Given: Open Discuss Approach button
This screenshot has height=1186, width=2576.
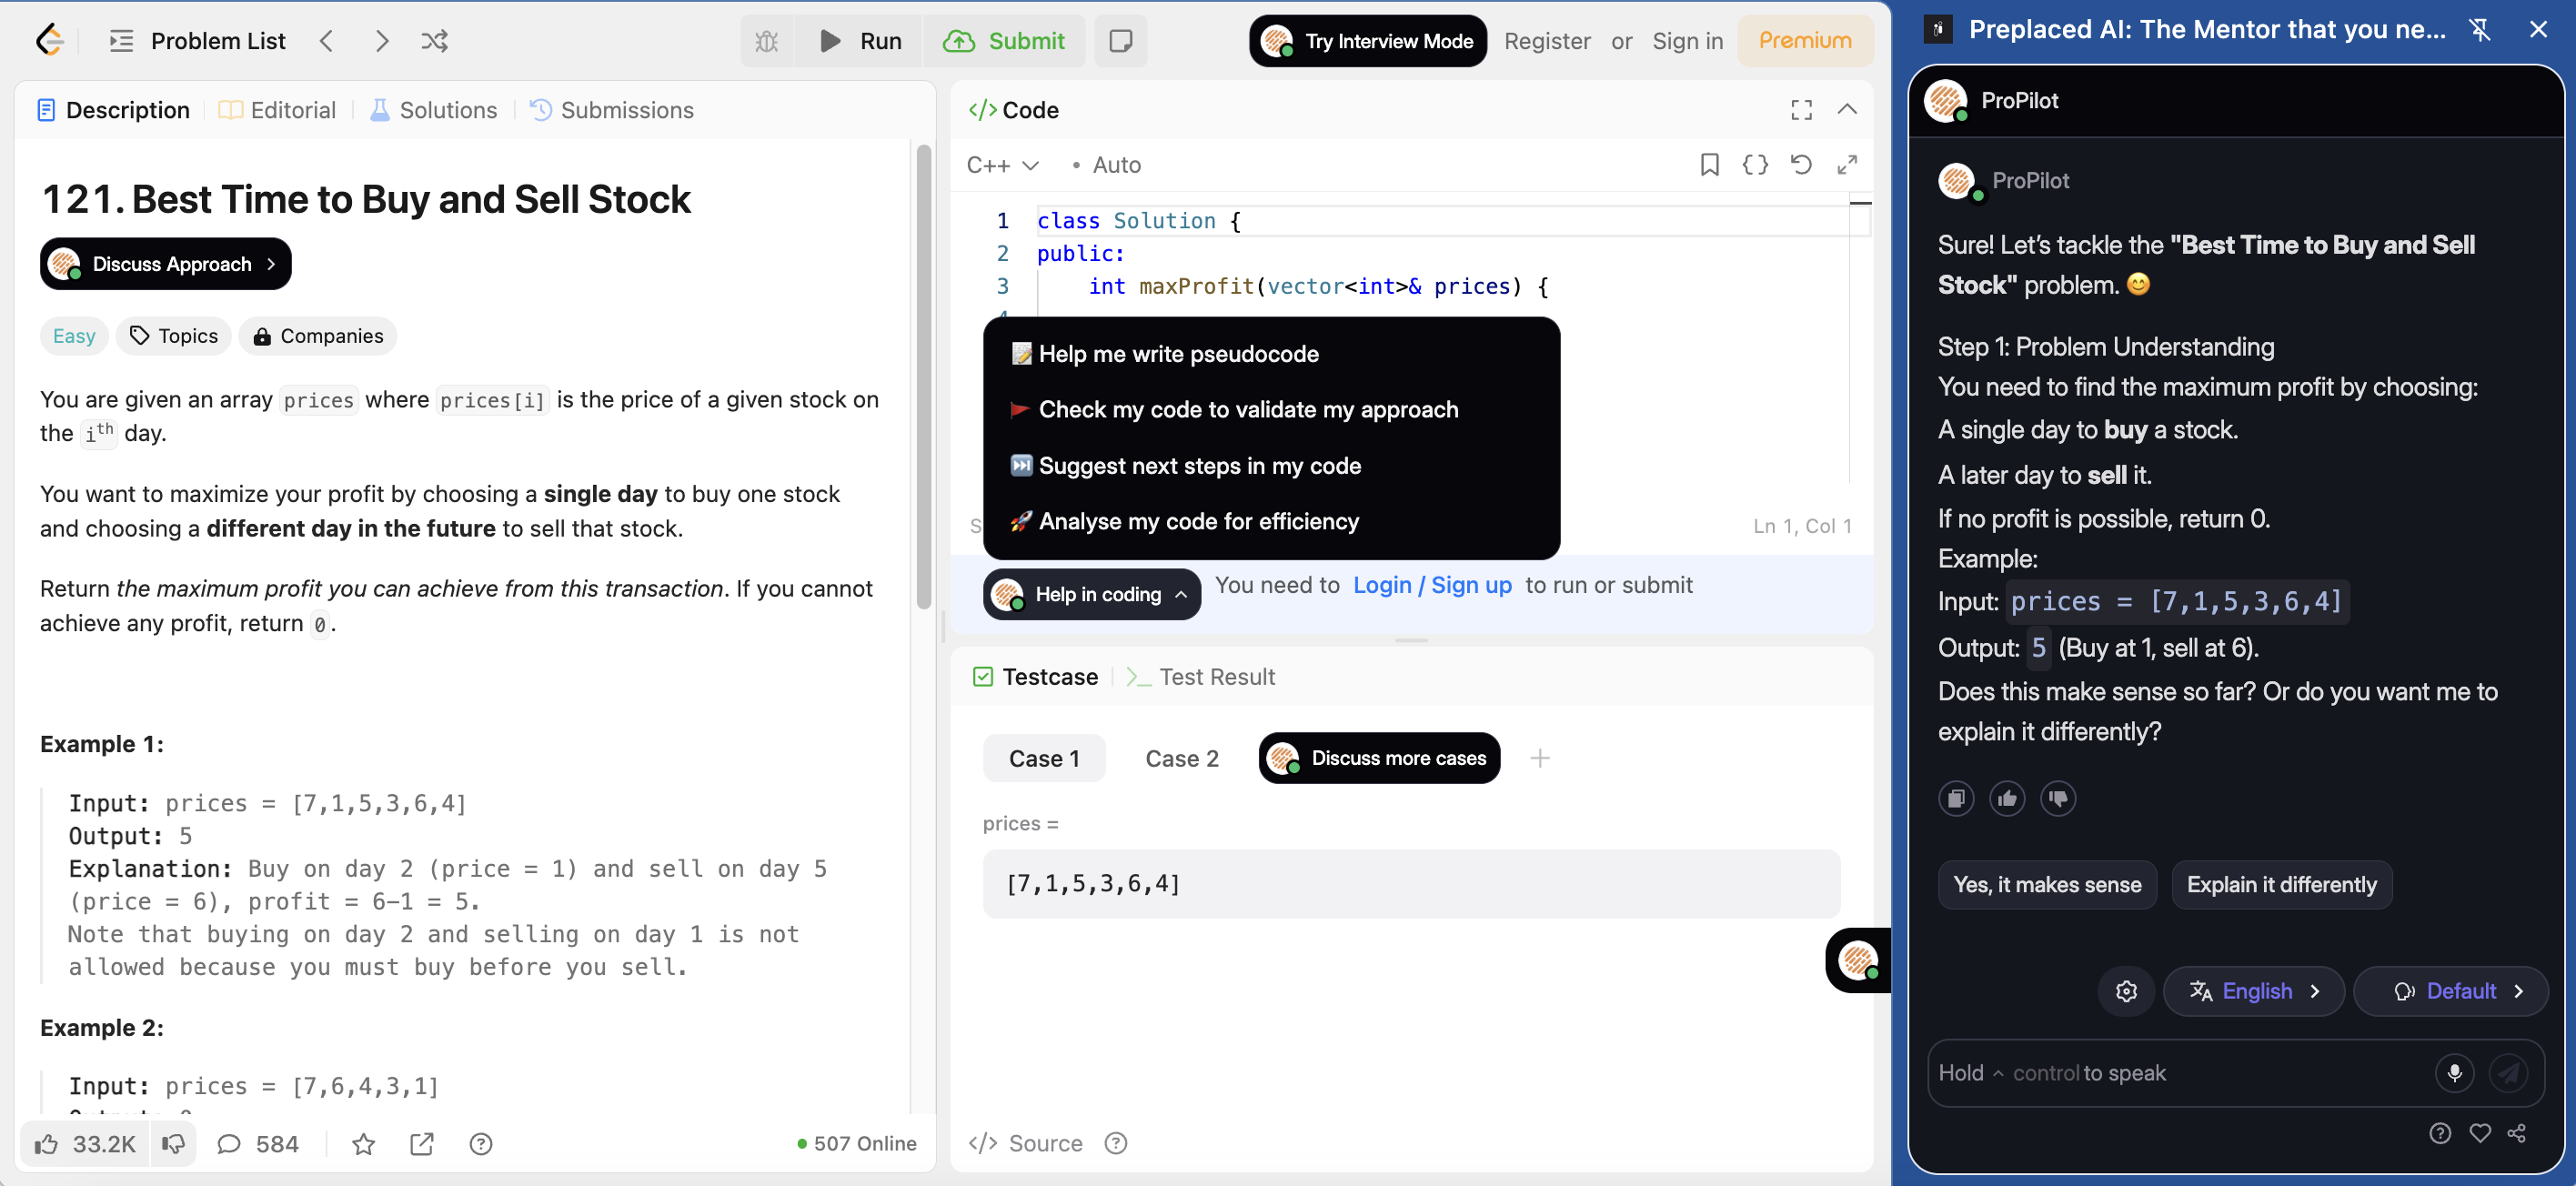Looking at the screenshot, I should [165, 264].
